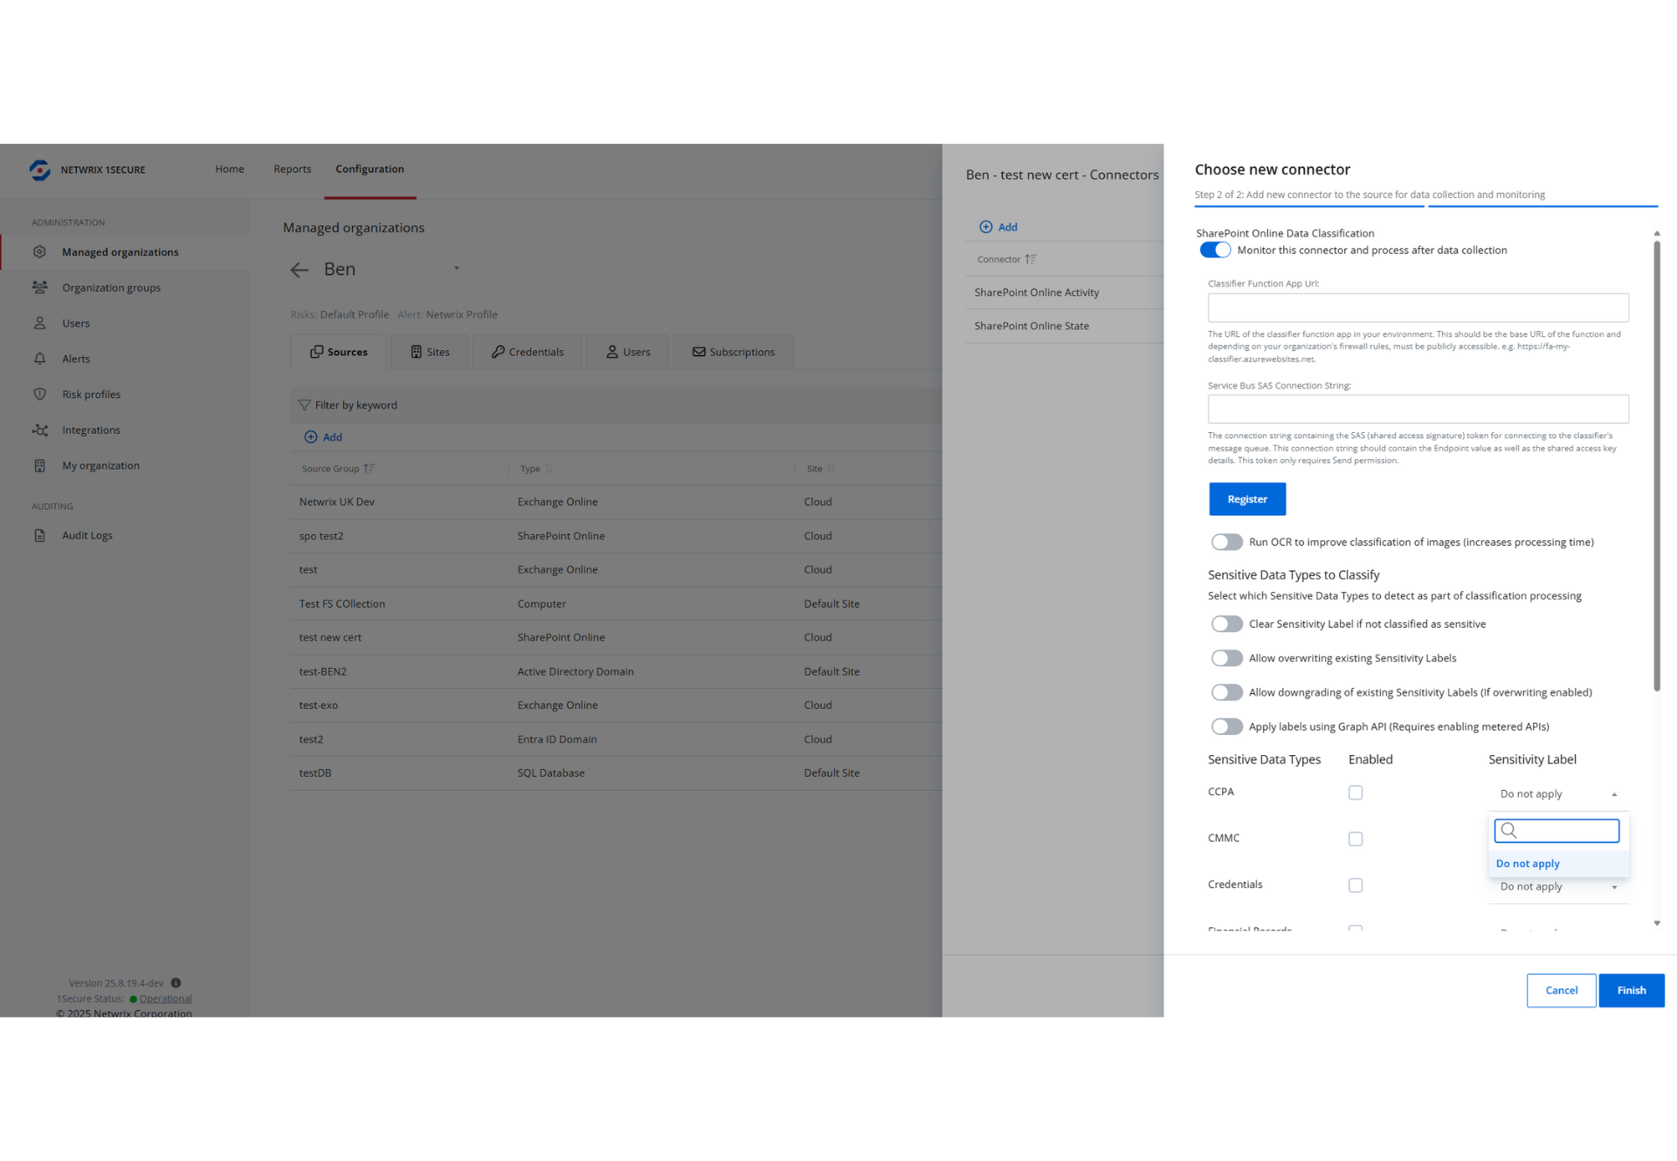The width and height of the screenshot is (1677, 1161).
Task: Check the CMMC enabled checkbox
Action: [x=1355, y=839]
